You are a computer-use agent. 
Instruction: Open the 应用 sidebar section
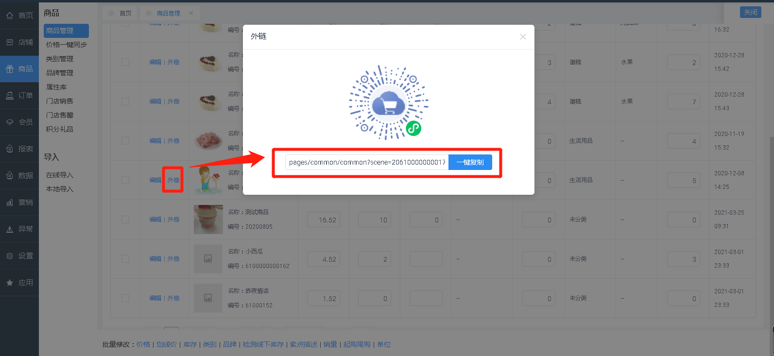coord(19,283)
